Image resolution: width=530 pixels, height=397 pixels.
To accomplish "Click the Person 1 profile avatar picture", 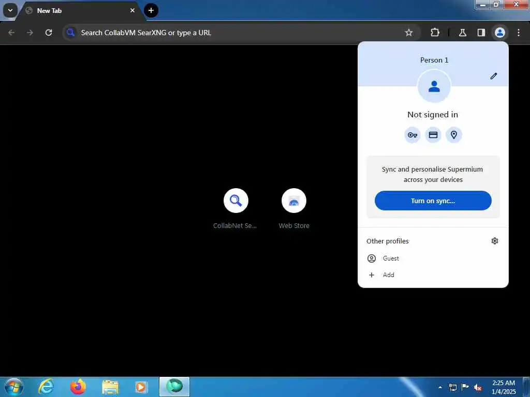I will pos(434,86).
